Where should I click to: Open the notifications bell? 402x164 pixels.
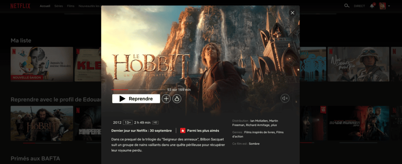click(x=372, y=6)
